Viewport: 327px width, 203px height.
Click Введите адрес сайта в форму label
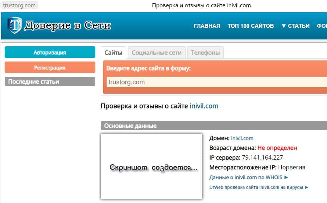pos(149,68)
